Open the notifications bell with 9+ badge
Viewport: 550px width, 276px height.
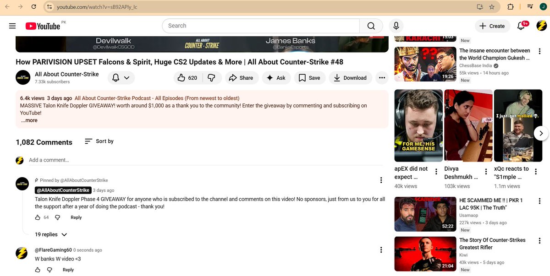tap(521, 26)
